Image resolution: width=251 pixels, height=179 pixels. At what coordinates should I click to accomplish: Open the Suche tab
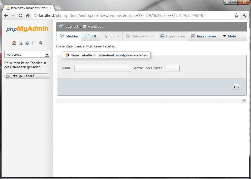coord(111,36)
